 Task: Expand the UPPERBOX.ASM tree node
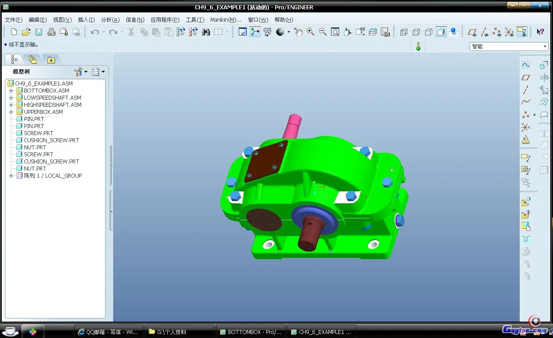click(11, 112)
